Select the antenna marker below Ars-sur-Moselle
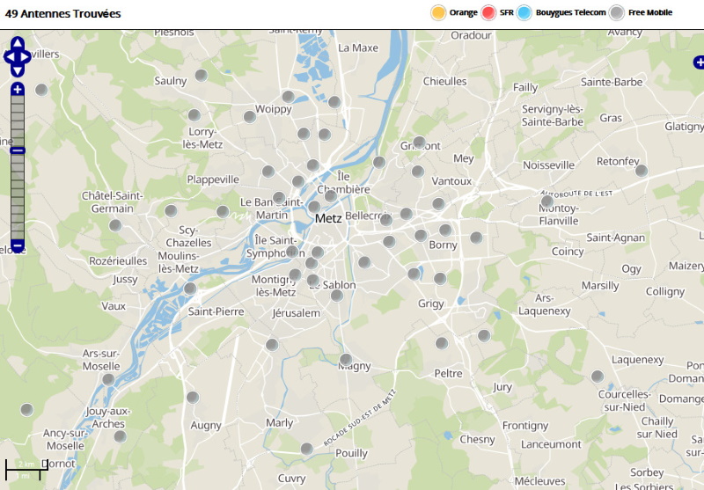This screenshot has width=704, height=490. [108, 380]
